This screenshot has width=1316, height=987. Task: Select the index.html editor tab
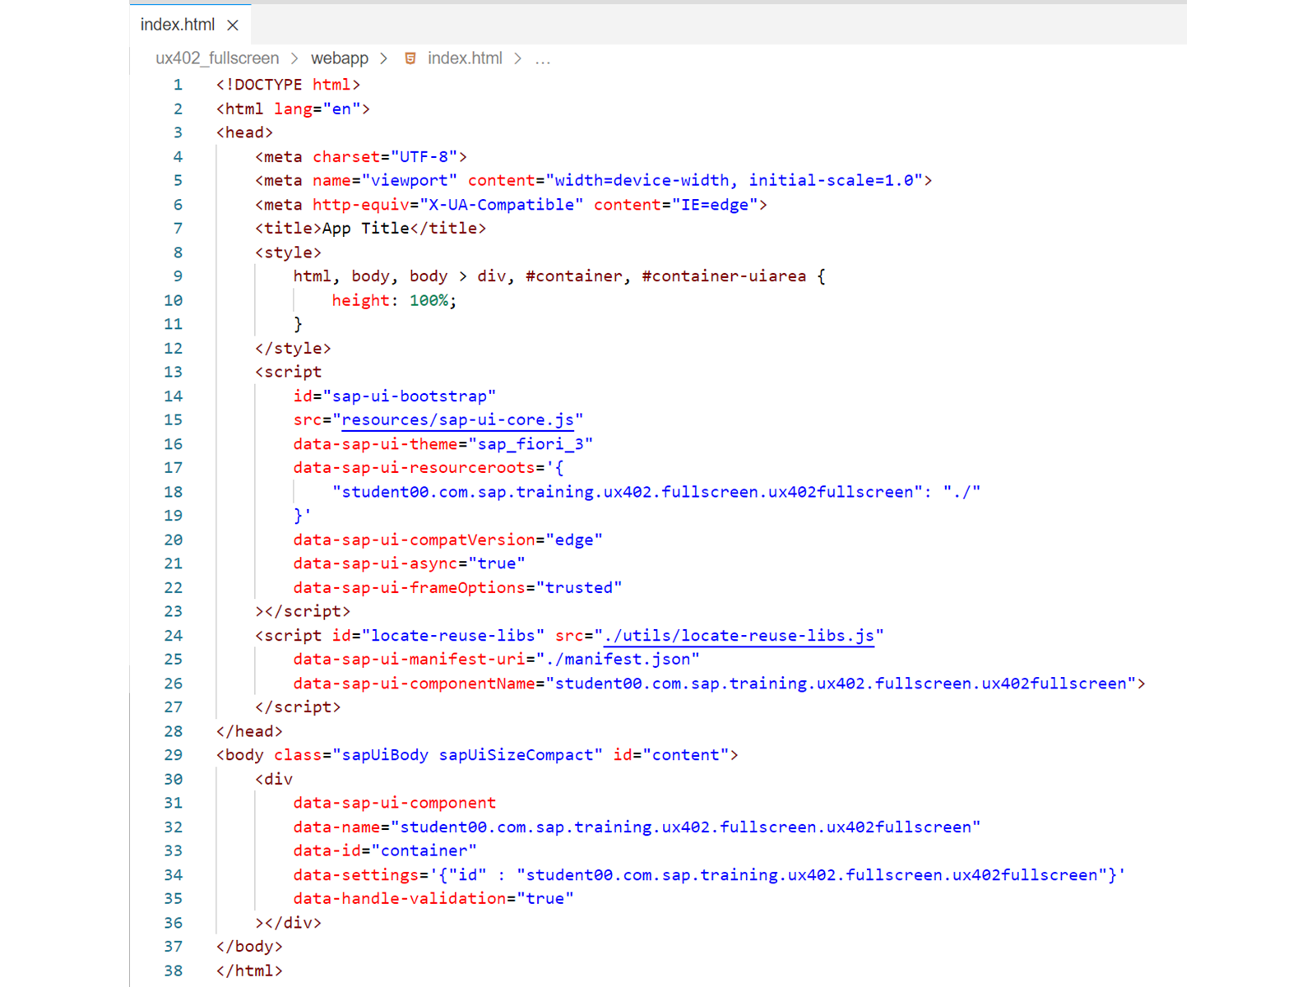tap(190, 25)
